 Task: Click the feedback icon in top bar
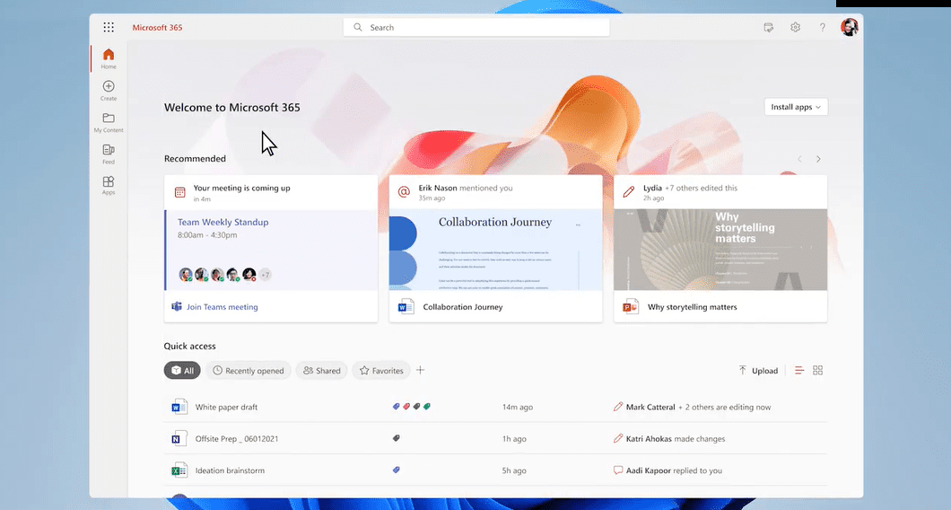pyautogui.click(x=769, y=27)
